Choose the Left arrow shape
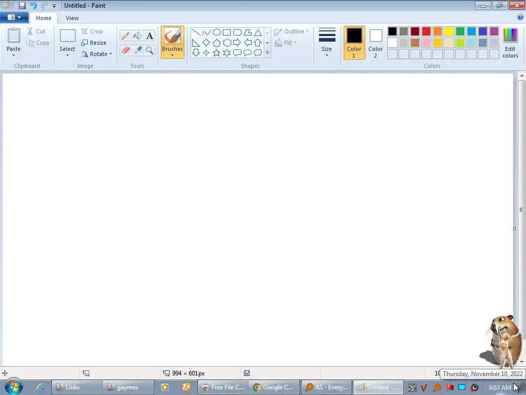The height and width of the screenshot is (395, 526). [248, 43]
